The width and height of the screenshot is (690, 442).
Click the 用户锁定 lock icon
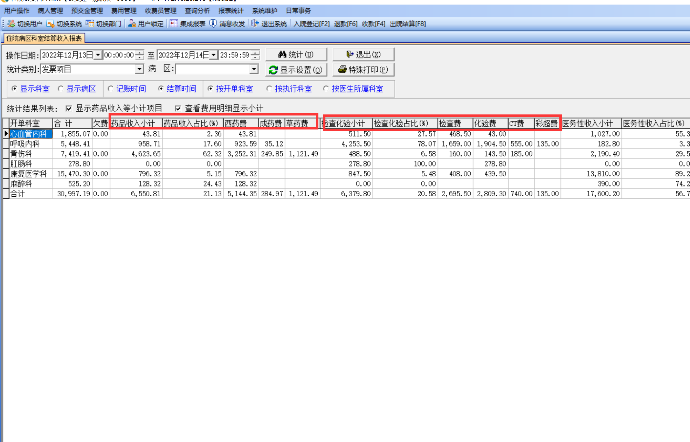tap(132, 23)
